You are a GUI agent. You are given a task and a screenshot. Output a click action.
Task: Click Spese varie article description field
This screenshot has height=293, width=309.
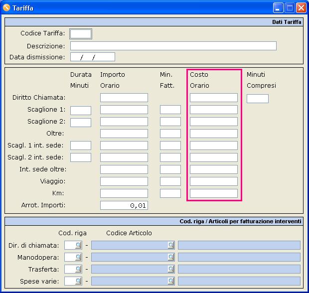239,281
